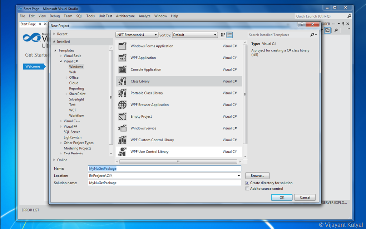The height and width of the screenshot is (229, 366).
Task: Open help with the New Project question-mark button
Action: click(302, 24)
